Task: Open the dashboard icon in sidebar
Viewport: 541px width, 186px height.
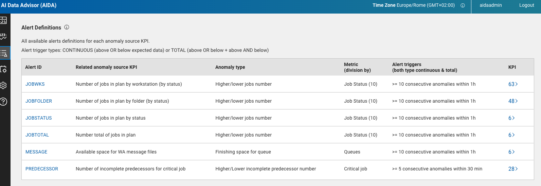Action: pyautogui.click(x=3, y=20)
